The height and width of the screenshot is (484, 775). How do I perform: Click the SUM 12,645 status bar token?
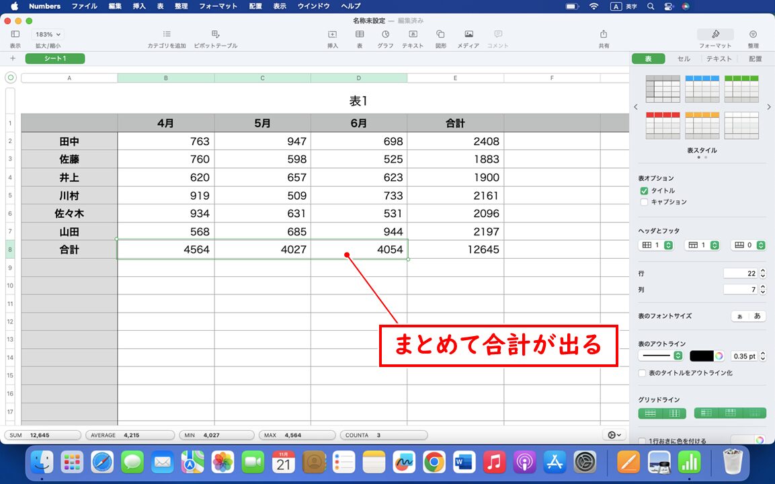pos(42,435)
